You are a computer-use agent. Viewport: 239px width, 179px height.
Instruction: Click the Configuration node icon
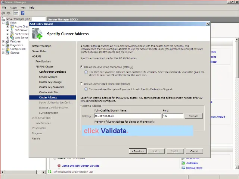pos(7,49)
